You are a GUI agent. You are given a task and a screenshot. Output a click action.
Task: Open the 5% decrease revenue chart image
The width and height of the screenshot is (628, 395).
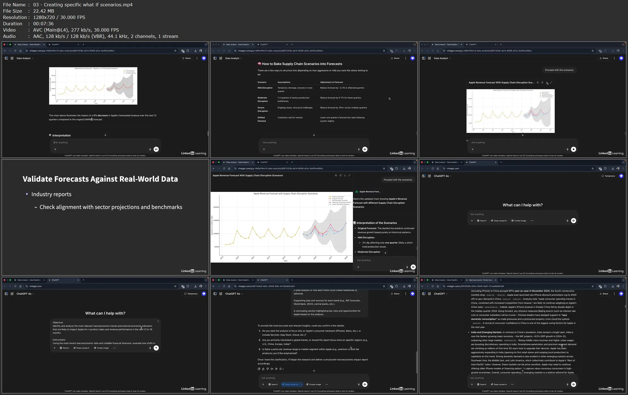click(x=93, y=86)
